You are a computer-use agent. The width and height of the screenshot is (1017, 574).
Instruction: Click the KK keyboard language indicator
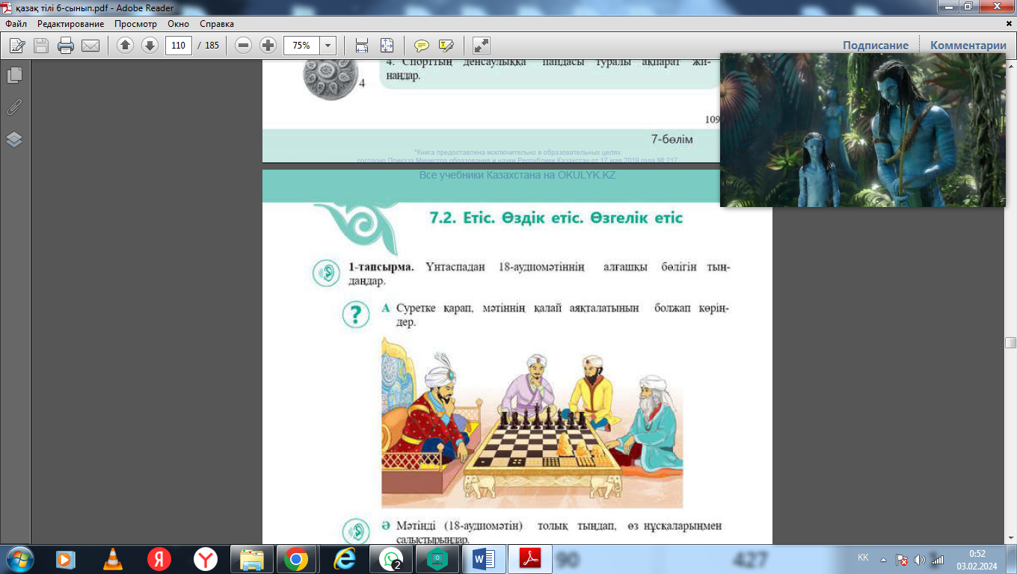(x=863, y=558)
